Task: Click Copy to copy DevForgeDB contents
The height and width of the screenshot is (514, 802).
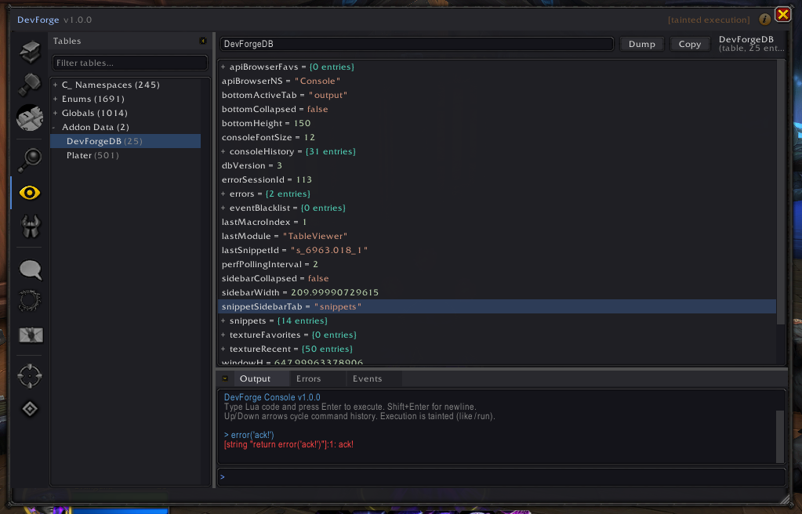Action: tap(689, 44)
